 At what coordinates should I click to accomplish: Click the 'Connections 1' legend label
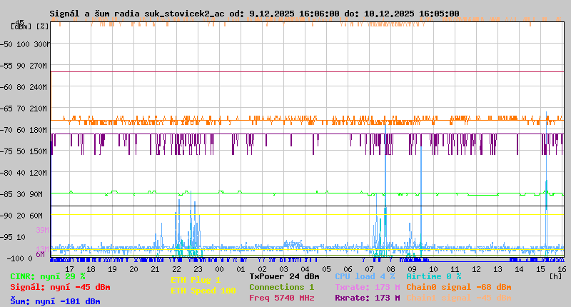pos(281,287)
